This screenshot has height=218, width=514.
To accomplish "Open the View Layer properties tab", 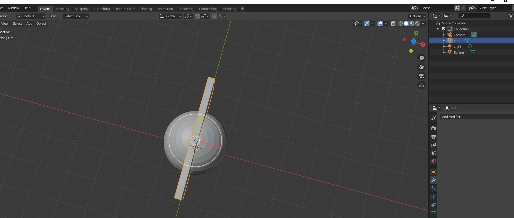I will click(x=434, y=145).
